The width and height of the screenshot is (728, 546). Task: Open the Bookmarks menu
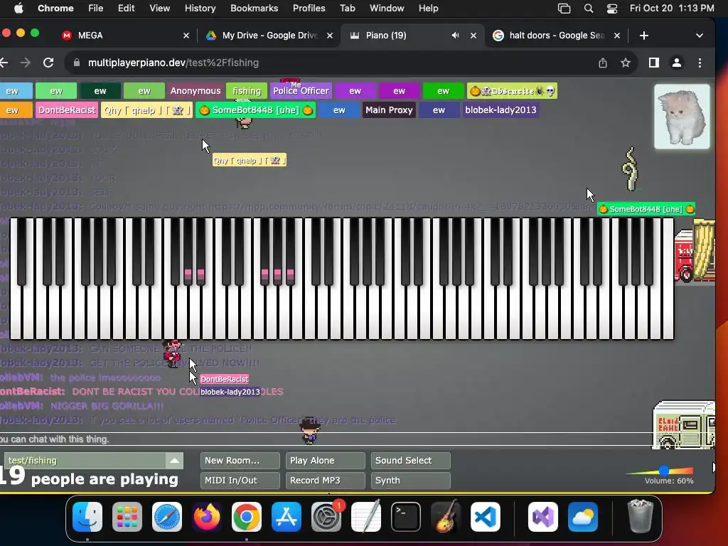point(254,9)
